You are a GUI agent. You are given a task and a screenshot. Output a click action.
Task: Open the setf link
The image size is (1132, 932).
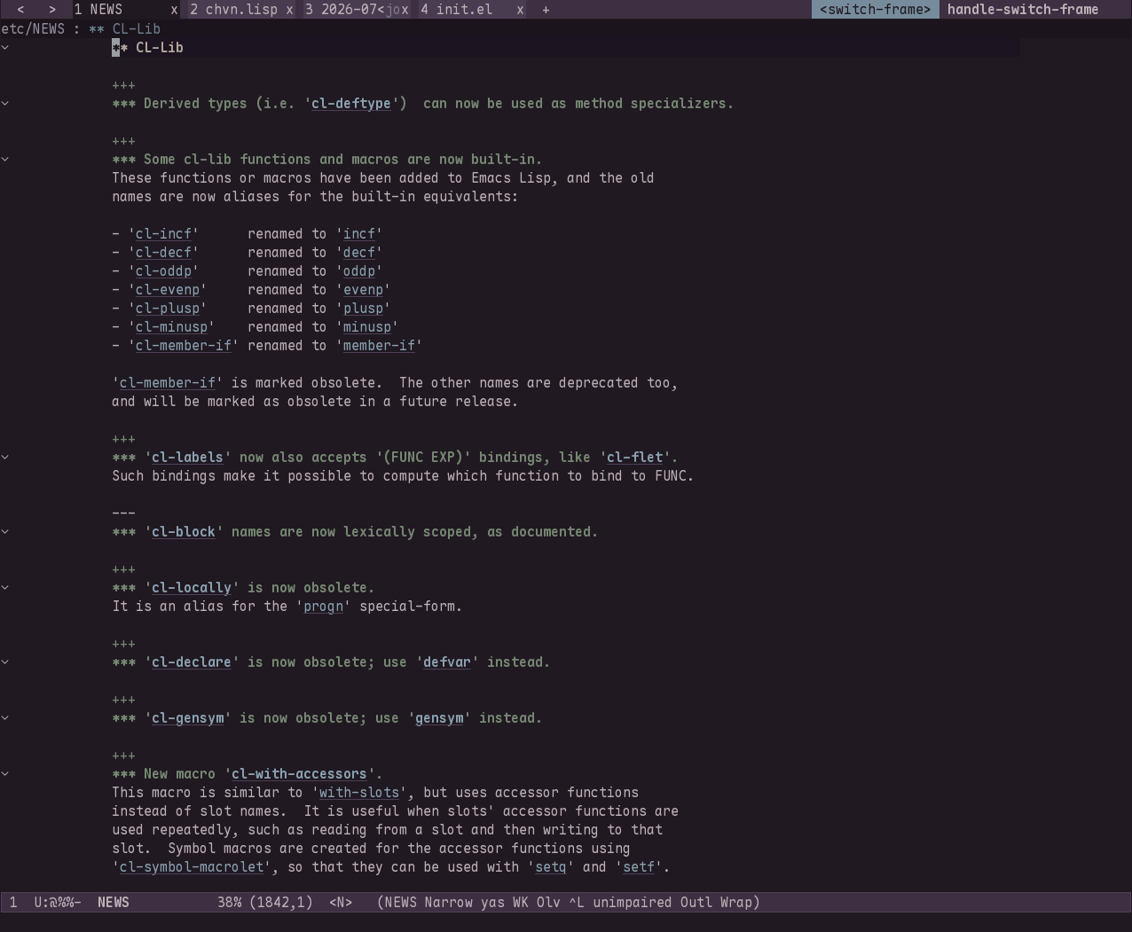pyautogui.click(x=639, y=867)
